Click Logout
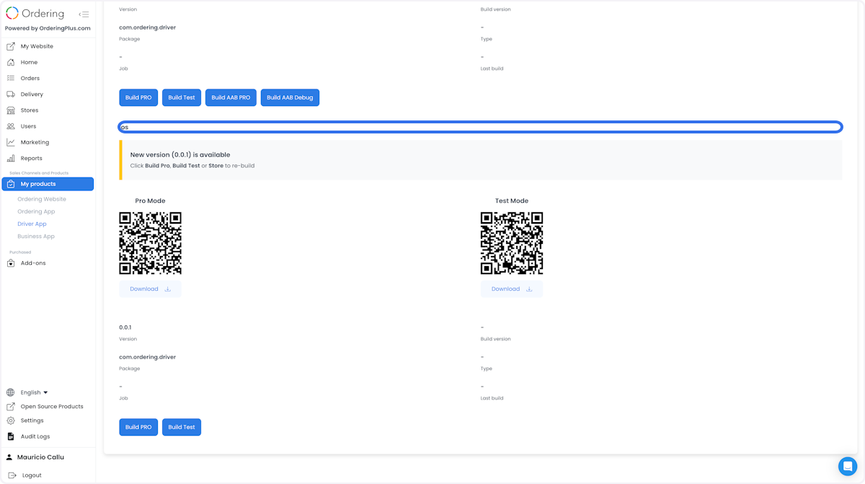Image resolution: width=865 pixels, height=484 pixels. [32, 475]
